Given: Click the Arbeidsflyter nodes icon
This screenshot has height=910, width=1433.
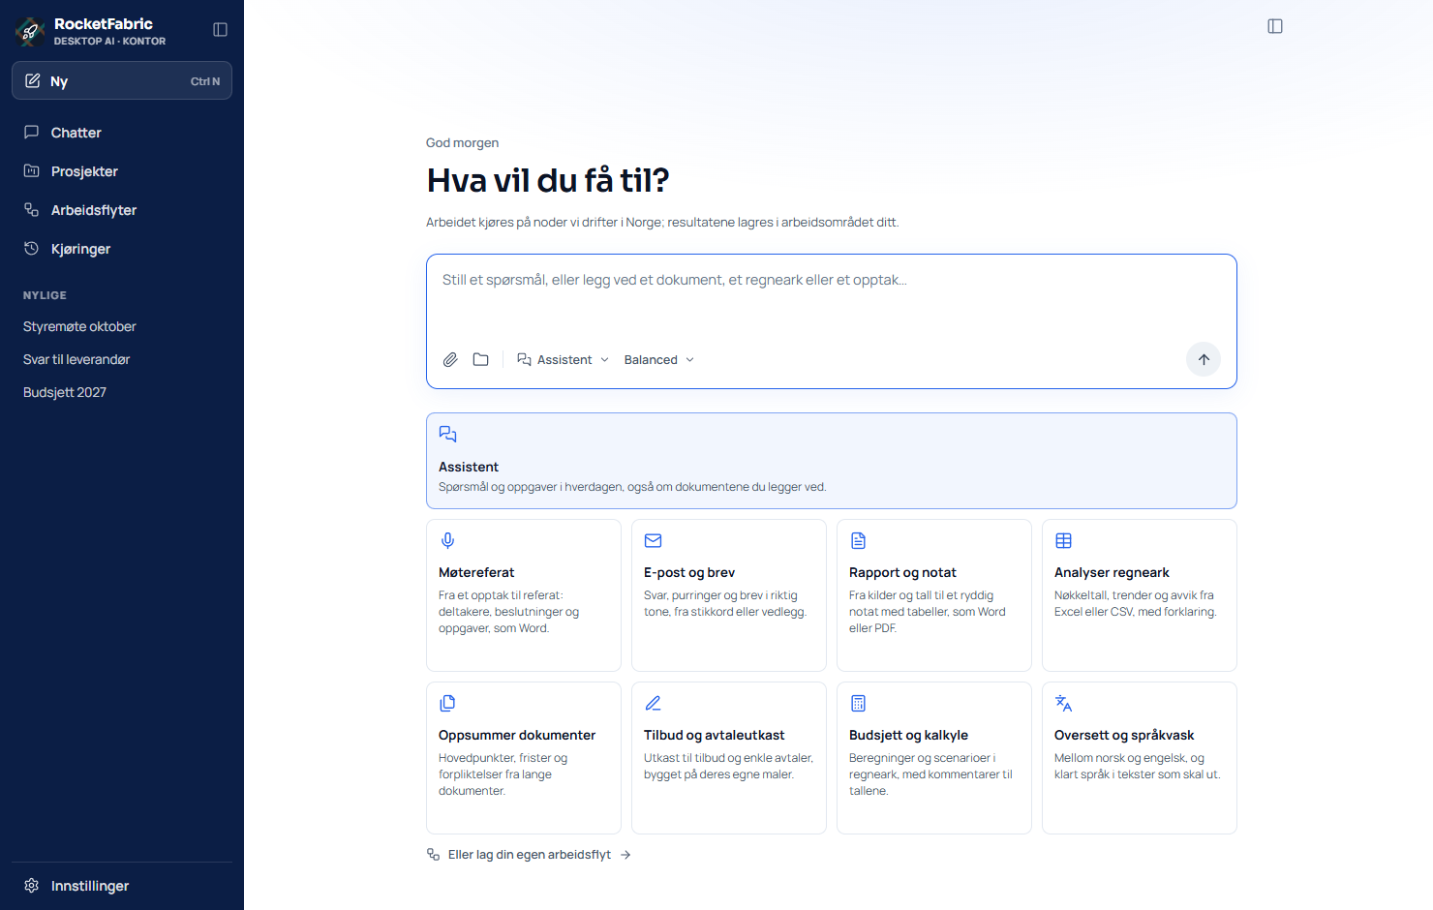Looking at the screenshot, I should (x=31, y=209).
